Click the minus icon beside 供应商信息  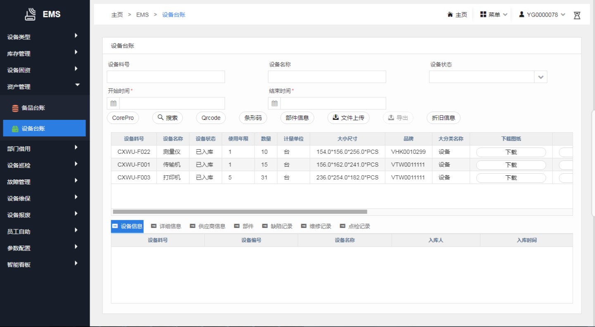[193, 226]
